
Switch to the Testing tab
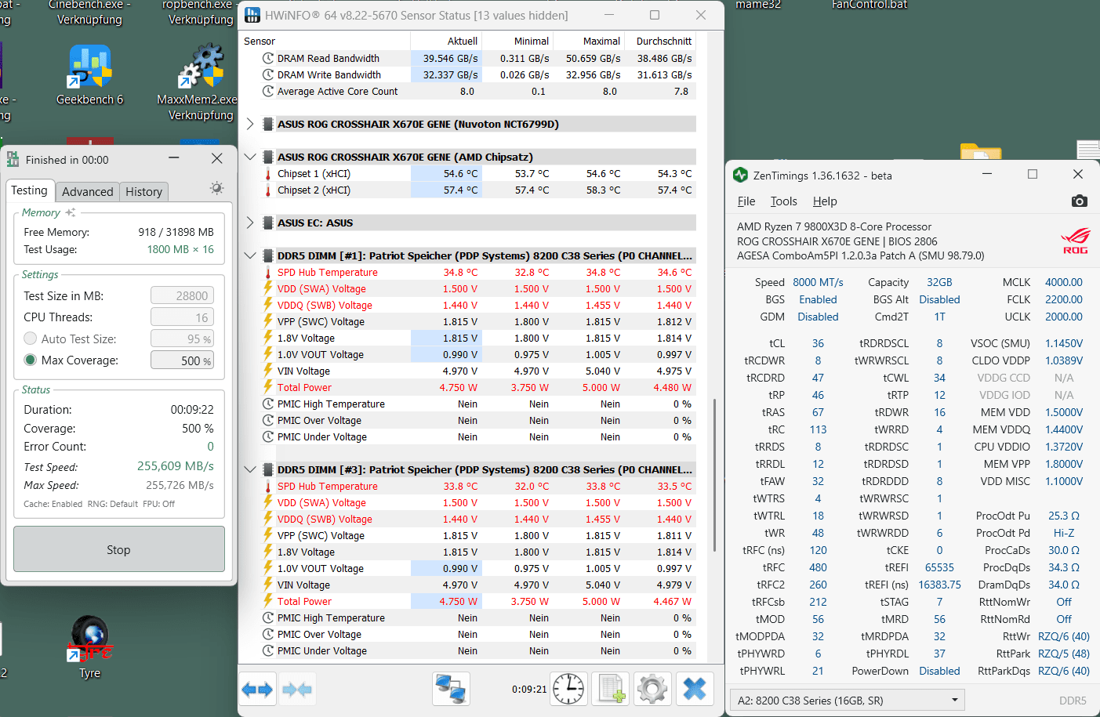click(x=29, y=190)
